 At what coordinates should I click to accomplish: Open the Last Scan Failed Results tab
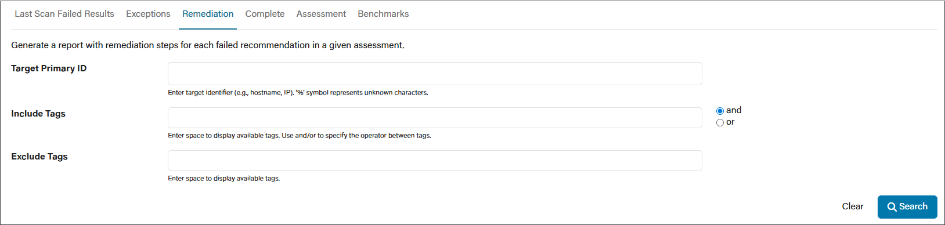click(64, 14)
